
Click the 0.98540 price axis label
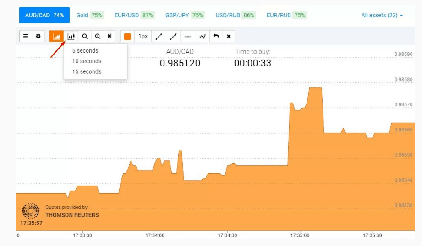403,180
